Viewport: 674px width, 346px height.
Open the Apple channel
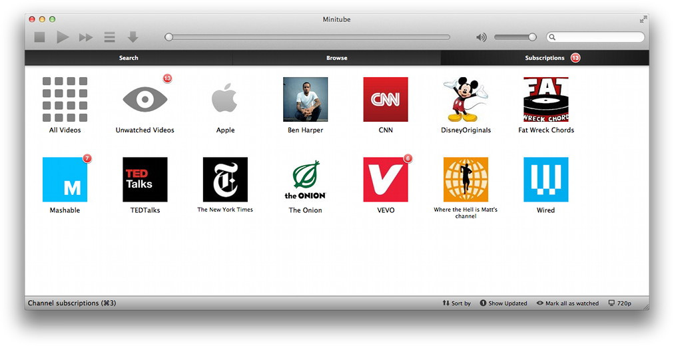click(x=225, y=98)
